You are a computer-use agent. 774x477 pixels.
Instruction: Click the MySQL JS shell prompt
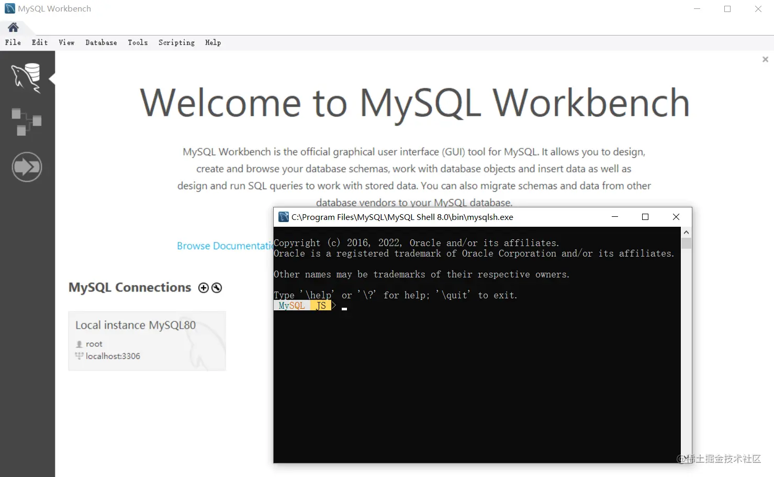click(x=305, y=306)
